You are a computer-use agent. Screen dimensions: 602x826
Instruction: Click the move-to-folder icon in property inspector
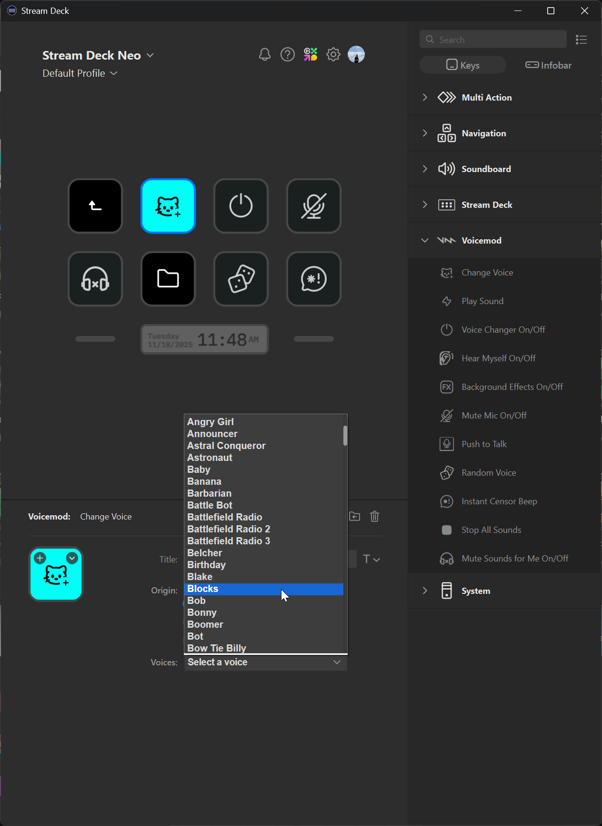tap(355, 517)
